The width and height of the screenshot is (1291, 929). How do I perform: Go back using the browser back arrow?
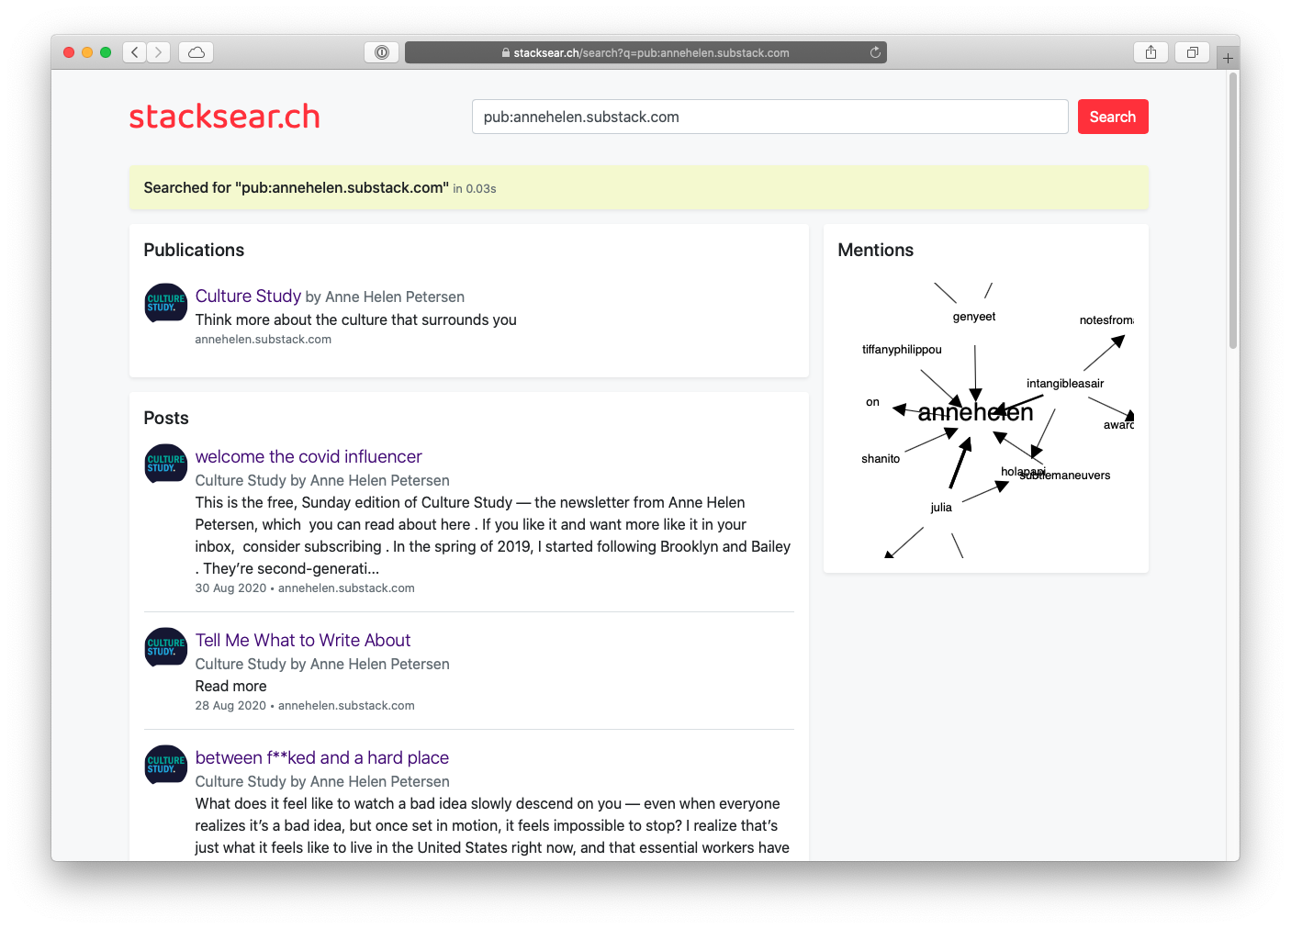click(x=134, y=52)
